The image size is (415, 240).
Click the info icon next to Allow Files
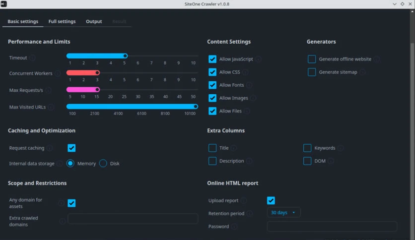coord(247,111)
